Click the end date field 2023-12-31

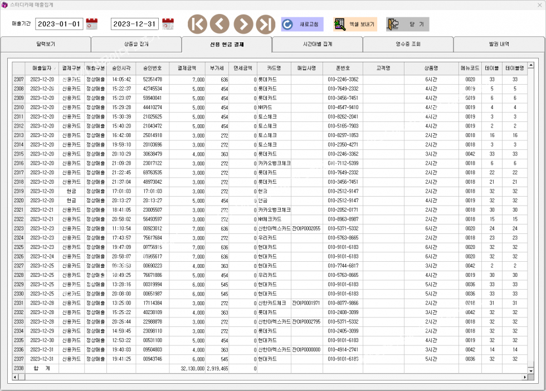pos(135,24)
